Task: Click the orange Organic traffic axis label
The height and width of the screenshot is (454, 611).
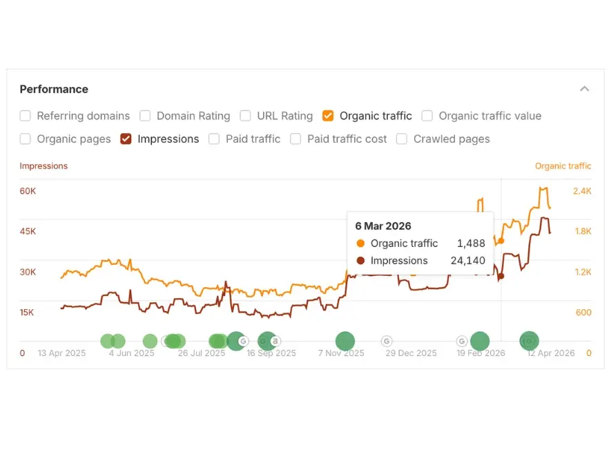Action: tap(563, 166)
